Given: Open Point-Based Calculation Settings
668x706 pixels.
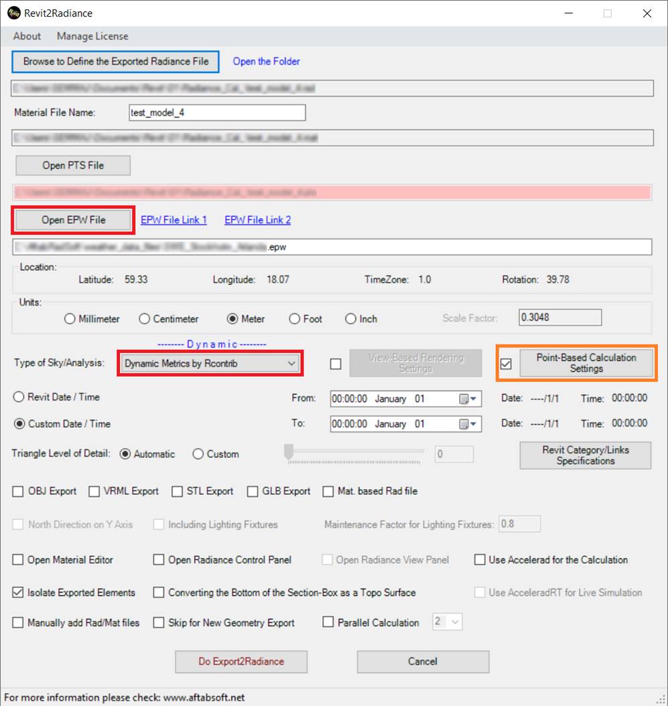Looking at the screenshot, I should [x=586, y=363].
